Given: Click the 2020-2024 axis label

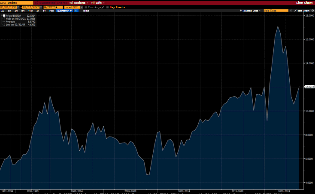Looking at the screenshot, I should (x=284, y=191).
